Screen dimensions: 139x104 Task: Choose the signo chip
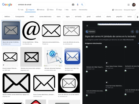tap(68, 17)
